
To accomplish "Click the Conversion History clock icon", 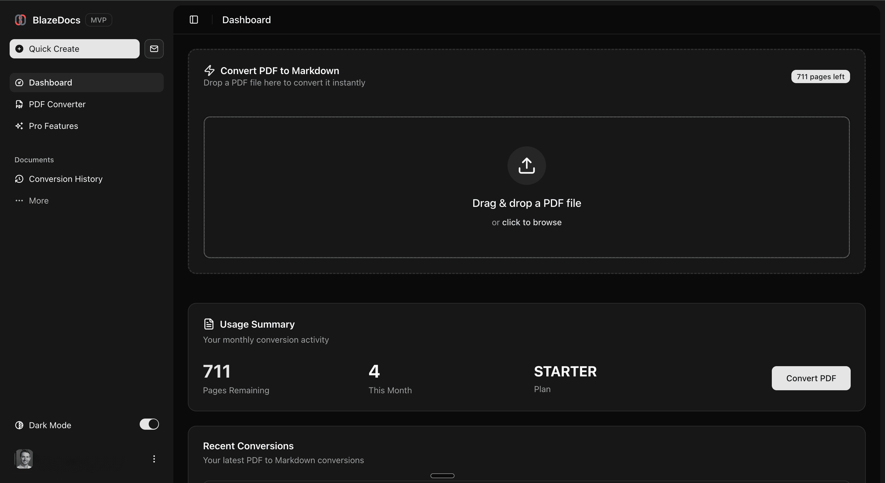I will pyautogui.click(x=19, y=179).
